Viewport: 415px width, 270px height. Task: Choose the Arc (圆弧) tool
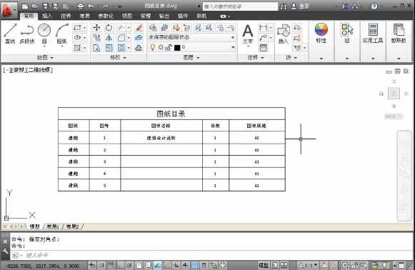click(x=62, y=34)
